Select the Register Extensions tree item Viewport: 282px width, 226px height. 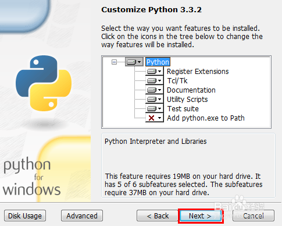(198, 72)
